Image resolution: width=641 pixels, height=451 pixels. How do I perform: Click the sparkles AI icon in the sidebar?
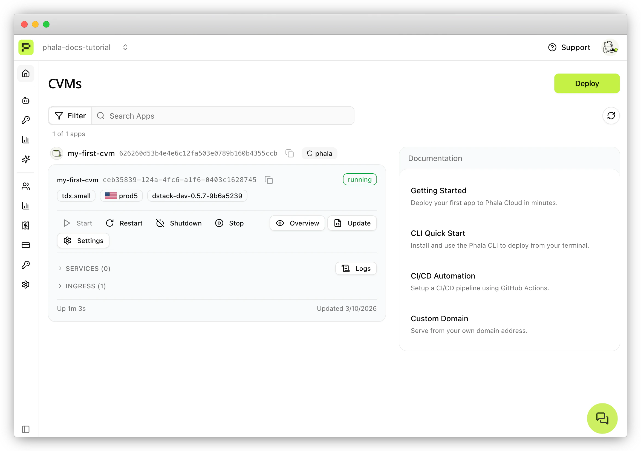click(x=26, y=159)
